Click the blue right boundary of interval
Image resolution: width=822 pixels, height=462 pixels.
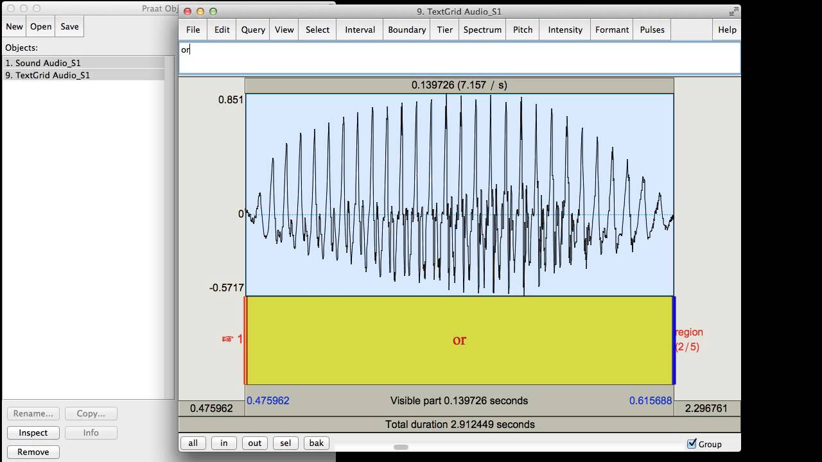(673, 340)
